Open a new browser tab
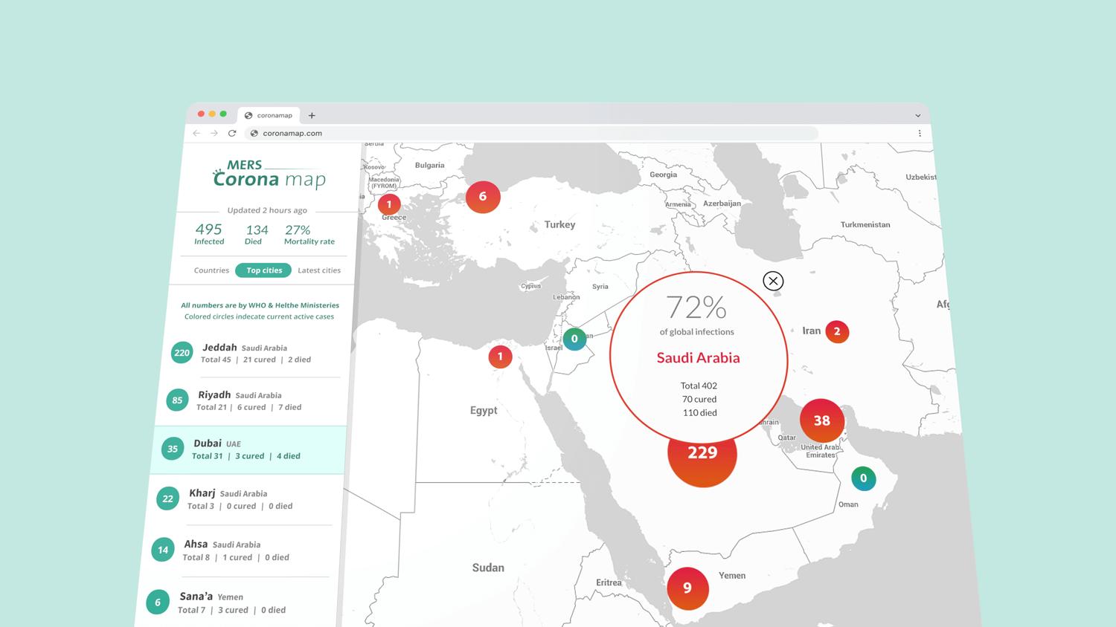The image size is (1116, 627). coord(312,115)
